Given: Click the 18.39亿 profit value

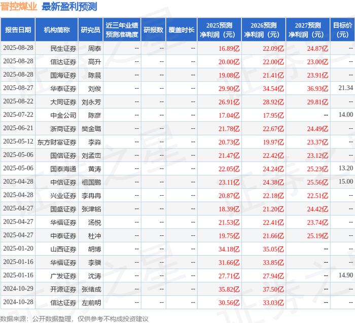Looking at the screenshot, I should tap(229, 209).
